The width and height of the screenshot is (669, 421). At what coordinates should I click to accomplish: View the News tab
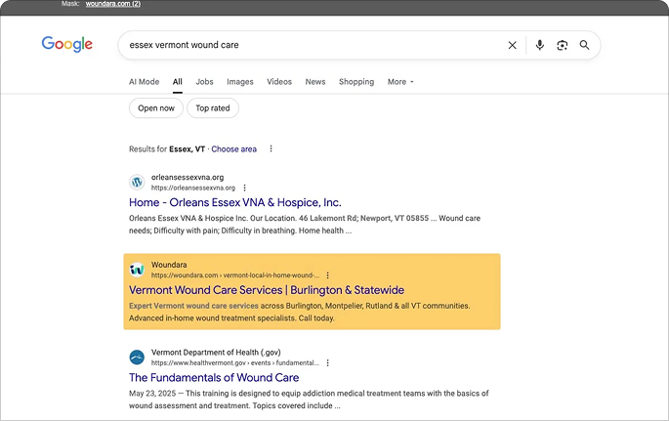pyautogui.click(x=315, y=82)
